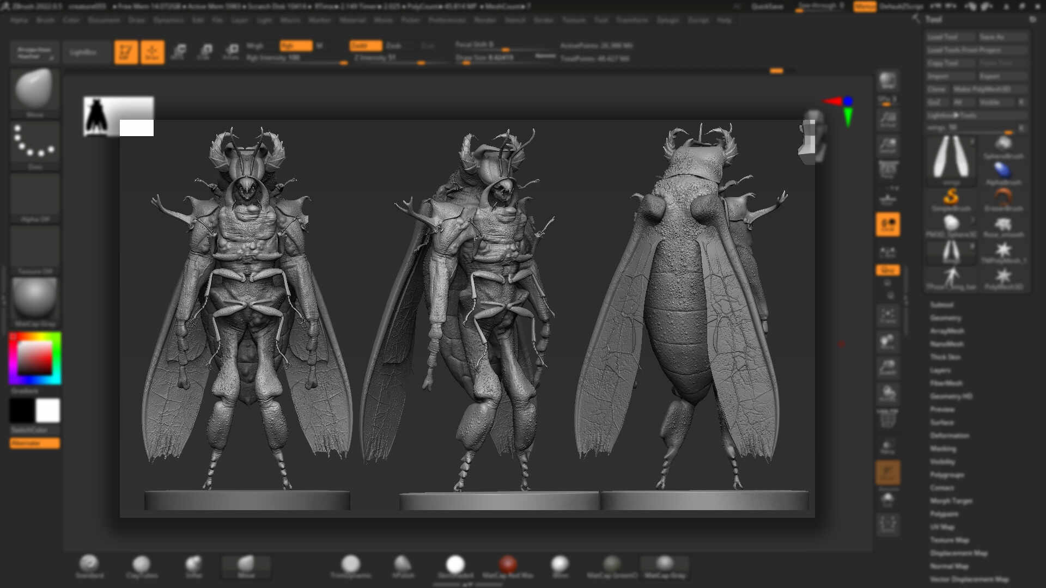
Task: Click the Frame icon in right shelf
Action: (888, 316)
